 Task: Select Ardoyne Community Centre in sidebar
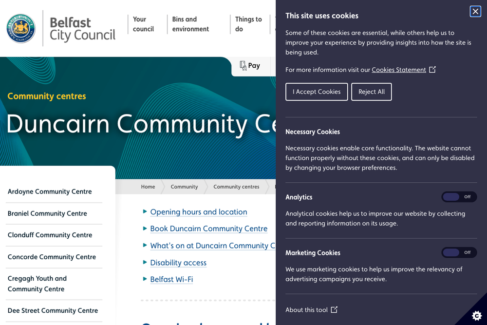tap(50, 191)
